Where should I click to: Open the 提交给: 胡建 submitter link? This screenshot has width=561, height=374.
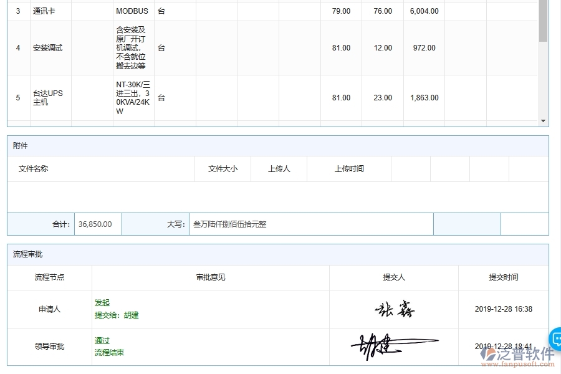pyautogui.click(x=118, y=315)
